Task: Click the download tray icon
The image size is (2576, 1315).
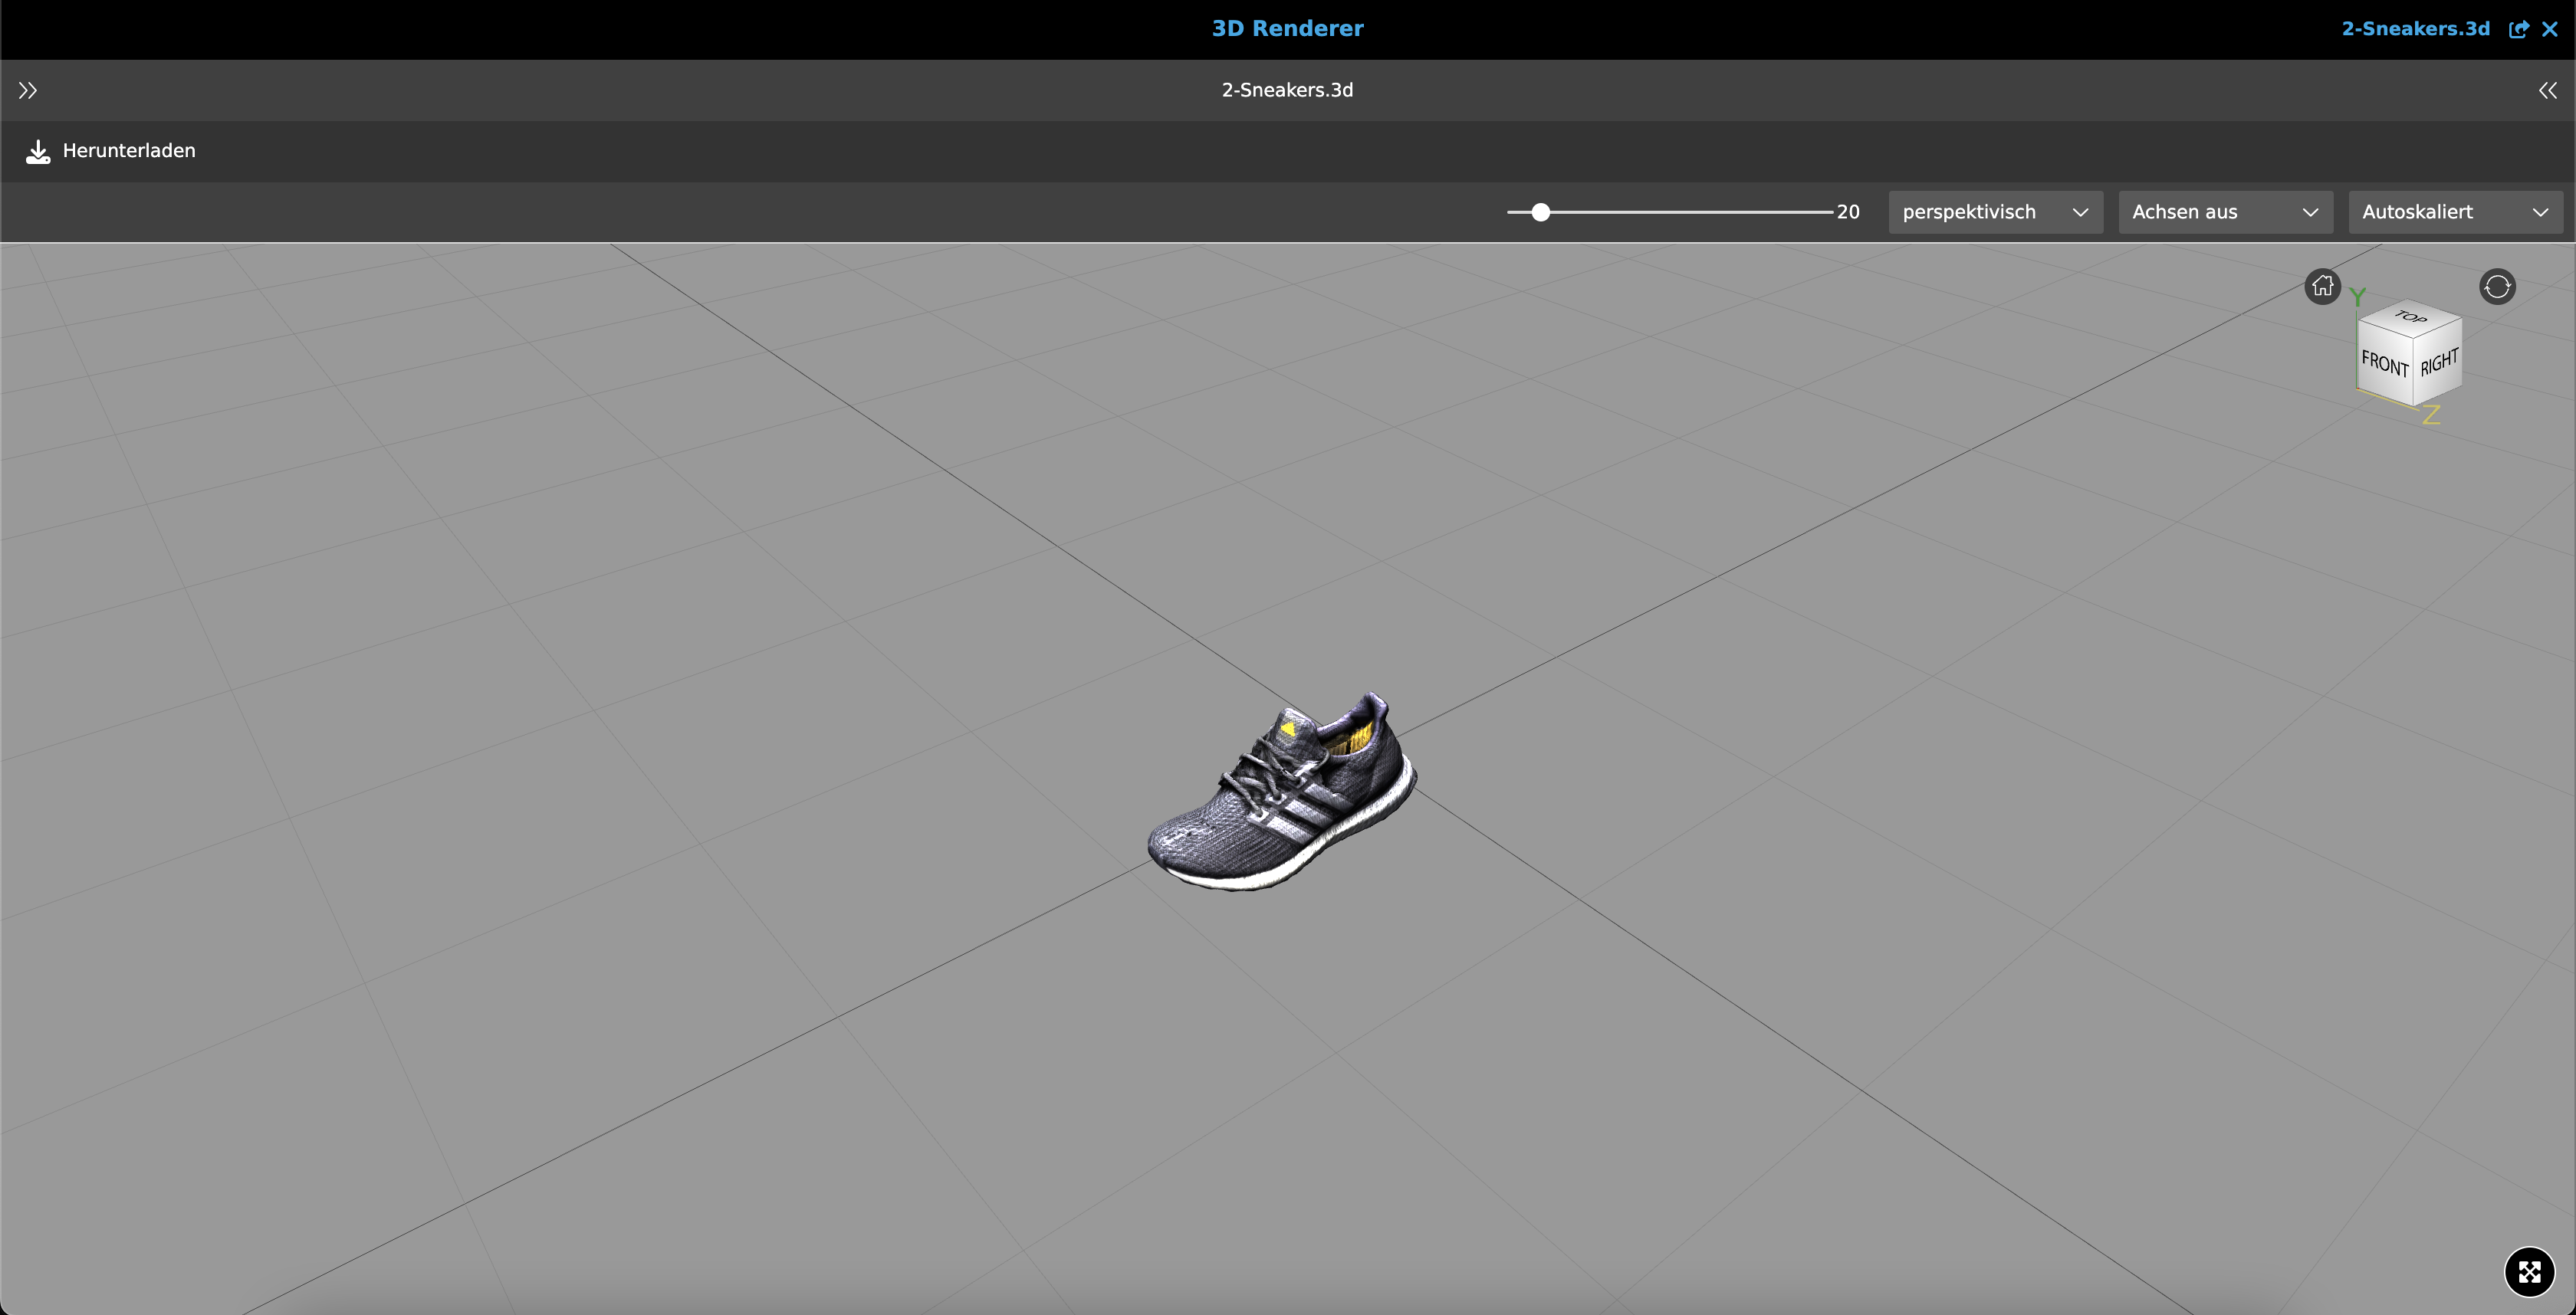Action: click(38, 151)
